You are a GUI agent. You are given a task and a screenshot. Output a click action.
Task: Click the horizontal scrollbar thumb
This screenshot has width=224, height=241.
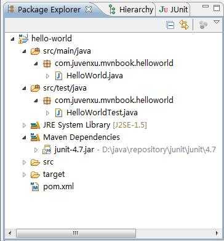[76, 233]
